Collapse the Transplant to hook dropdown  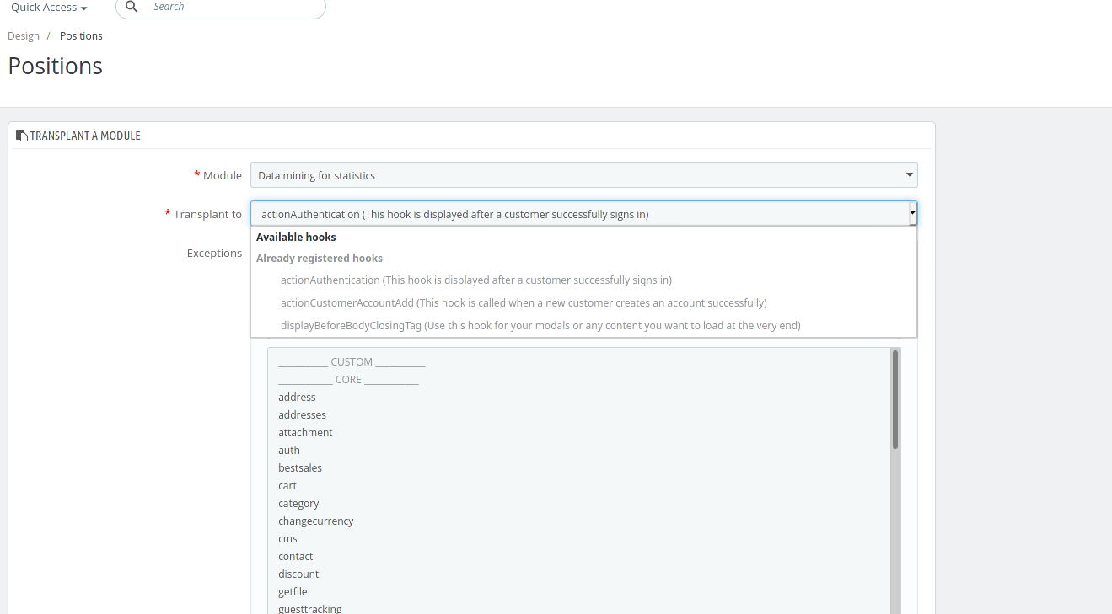(583, 214)
